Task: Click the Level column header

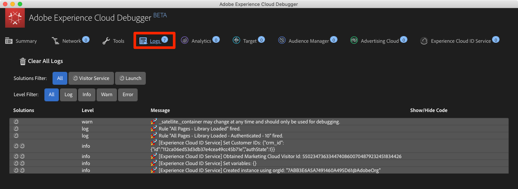Action: coord(88,110)
